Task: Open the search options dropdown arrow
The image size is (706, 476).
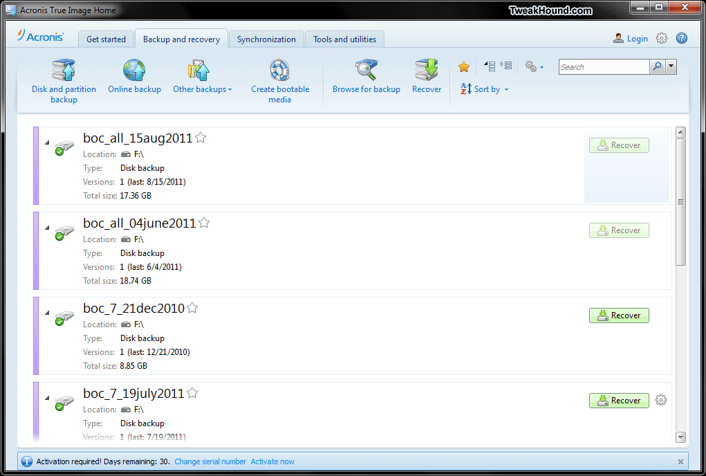Action: tap(671, 66)
